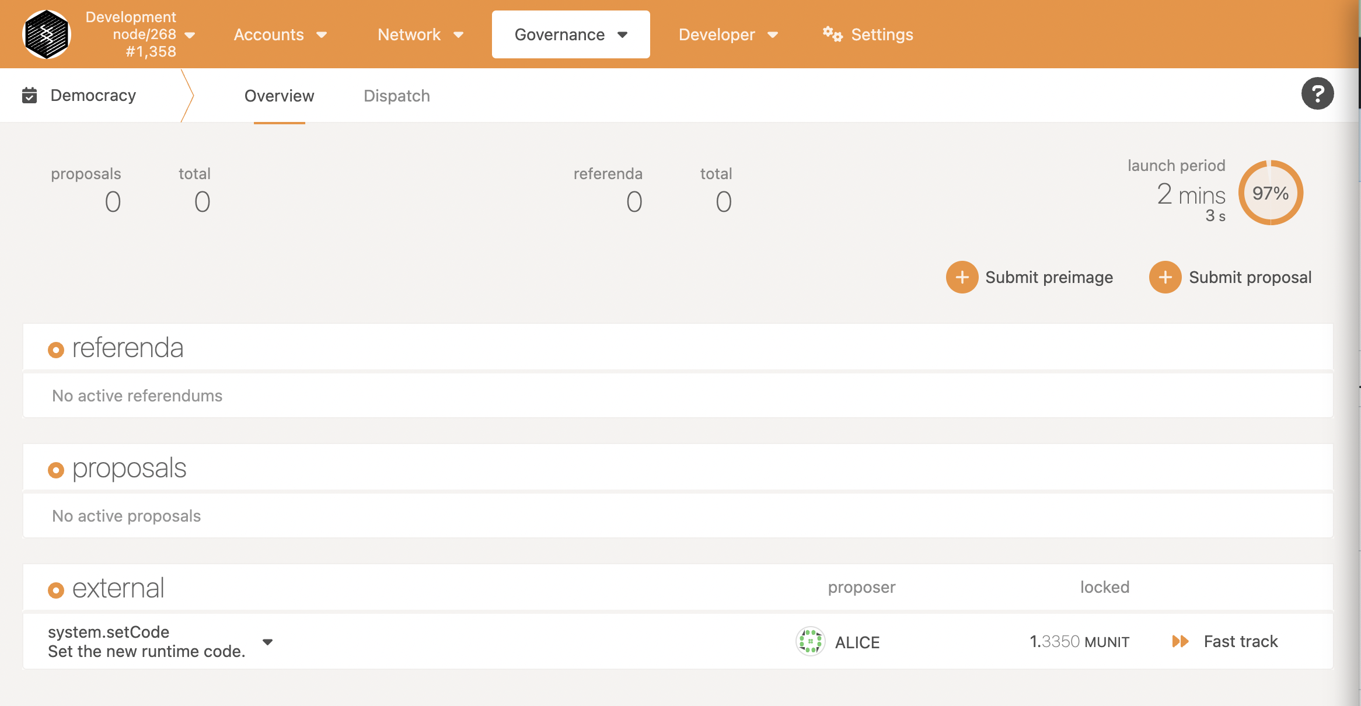Expand the system.setCode proposal dropdown
Viewport: 1361px width, 706px height.
click(268, 641)
